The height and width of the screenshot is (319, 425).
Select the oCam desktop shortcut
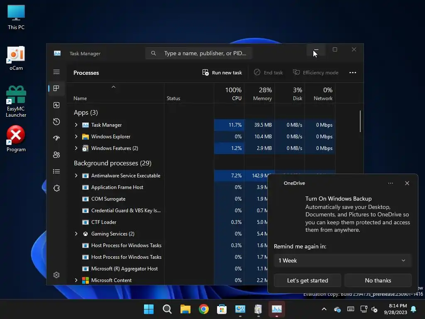16,59
